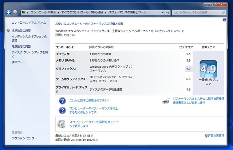This screenshot has height=150, width=233.
Task: Click the 基本スコア column header
Action: (x=208, y=47)
